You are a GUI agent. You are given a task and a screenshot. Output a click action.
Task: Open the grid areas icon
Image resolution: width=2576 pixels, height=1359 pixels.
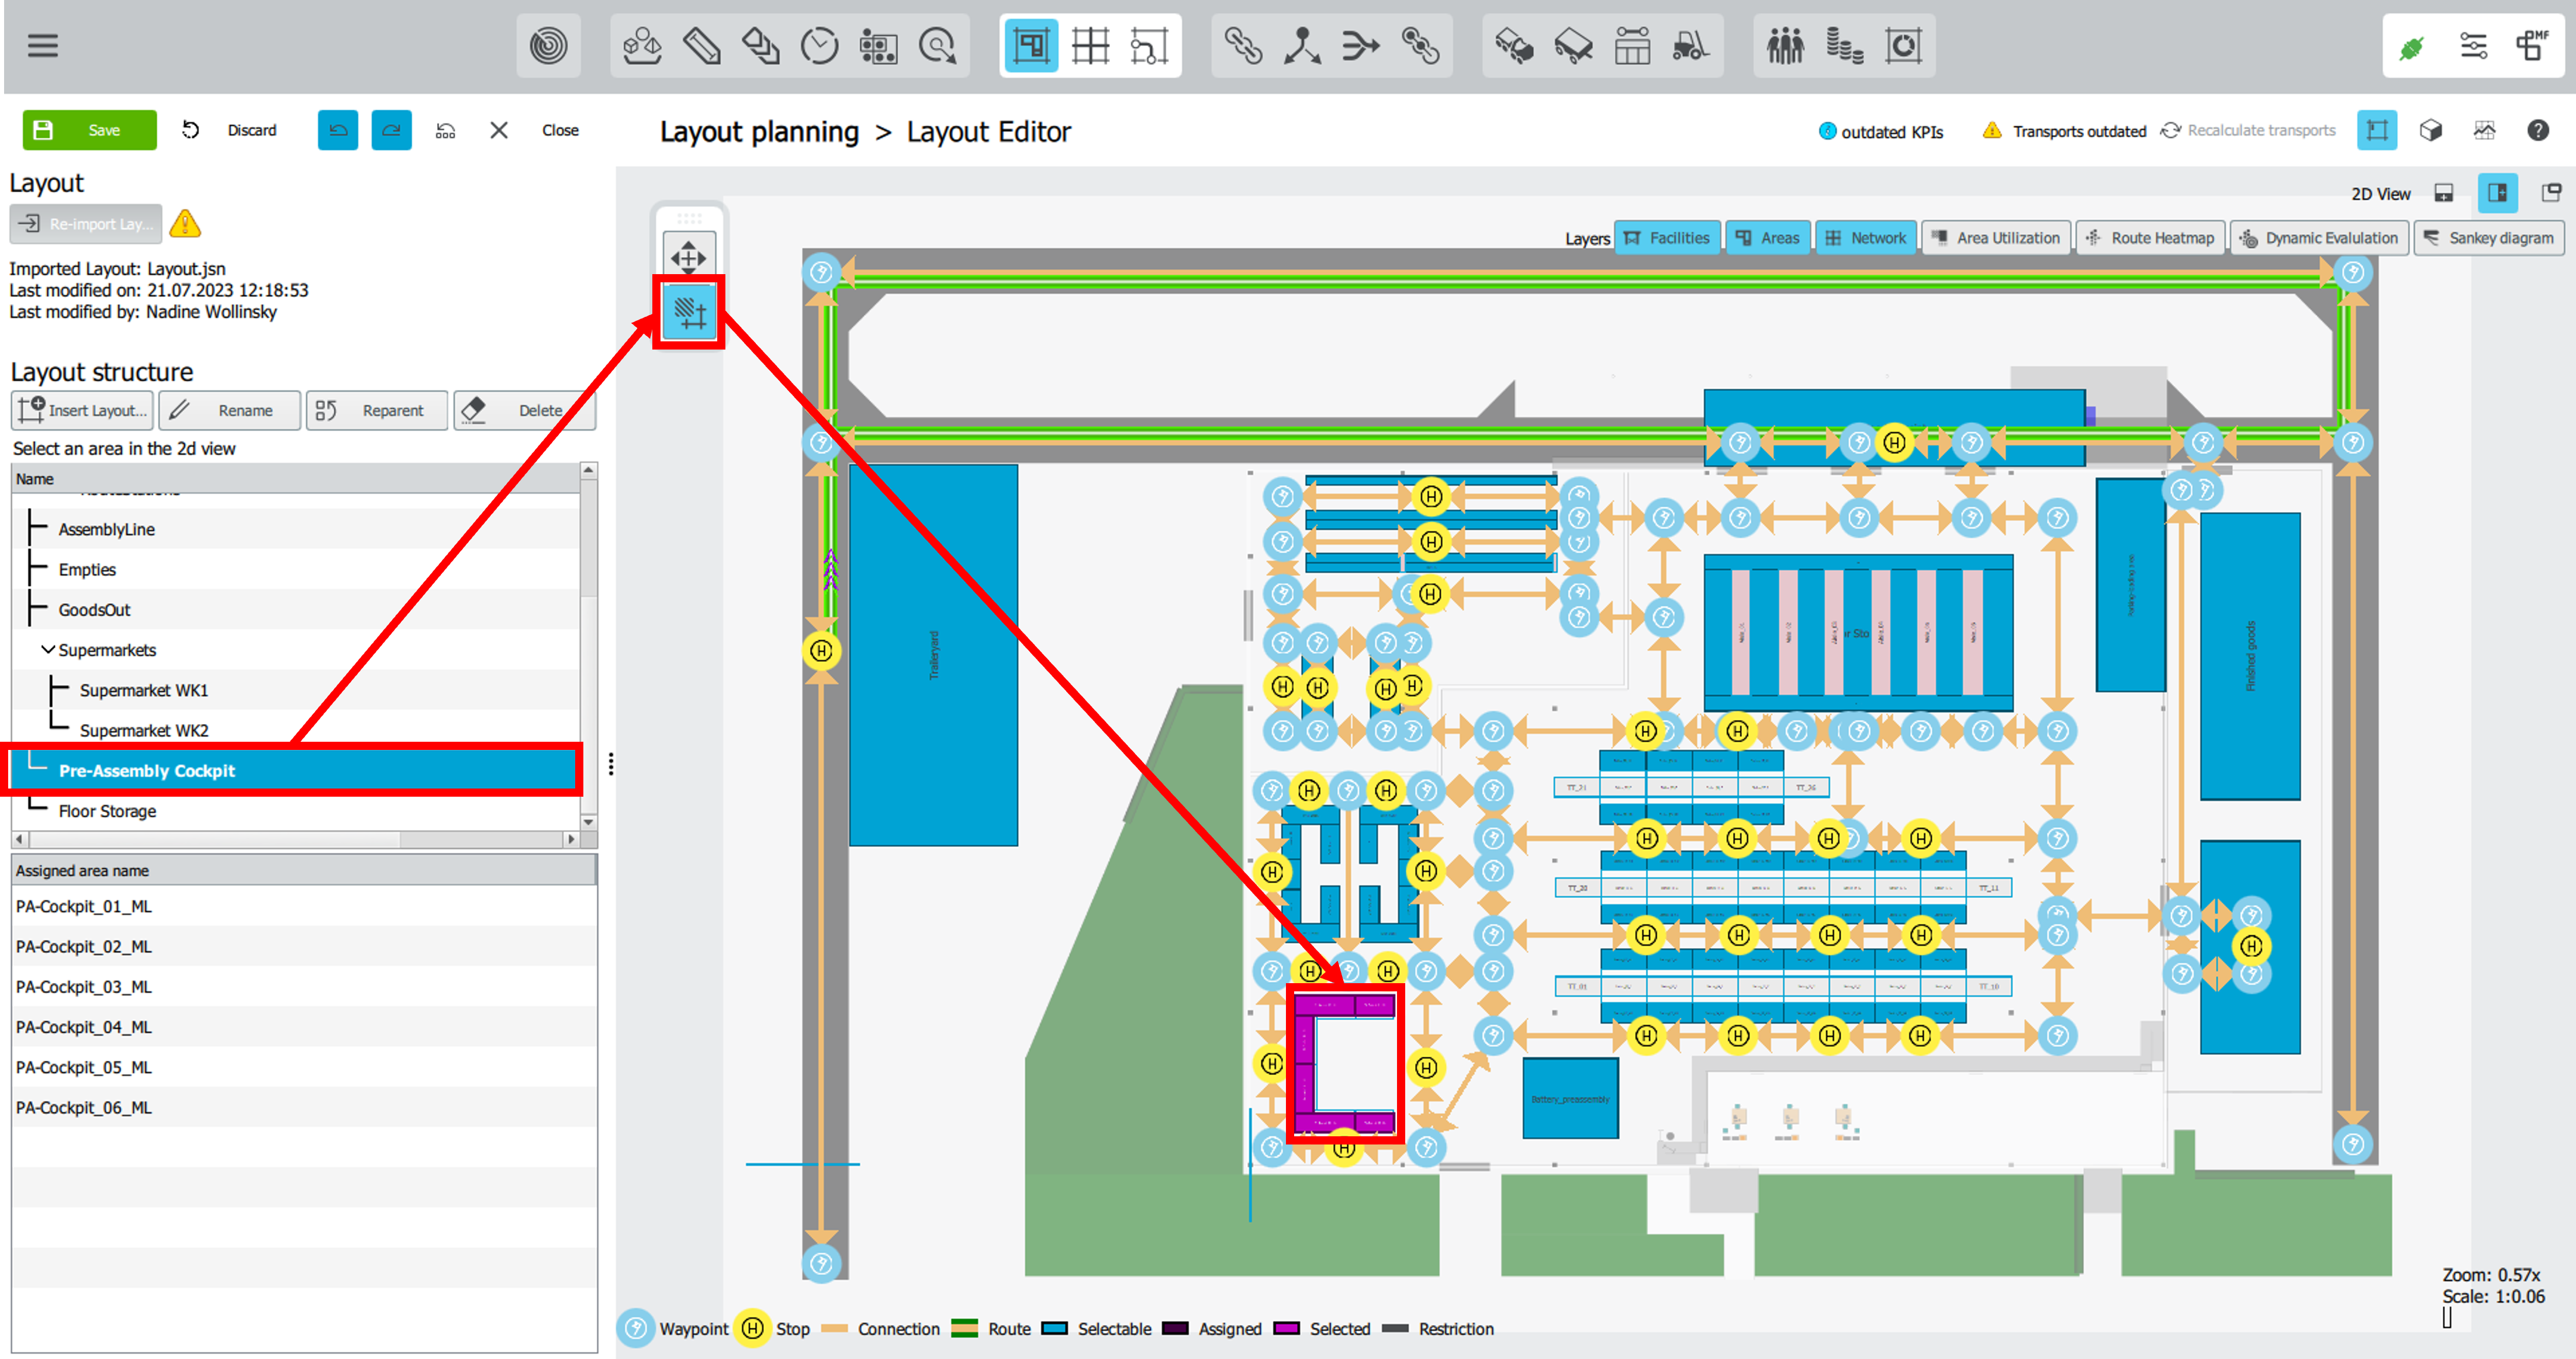click(1090, 46)
